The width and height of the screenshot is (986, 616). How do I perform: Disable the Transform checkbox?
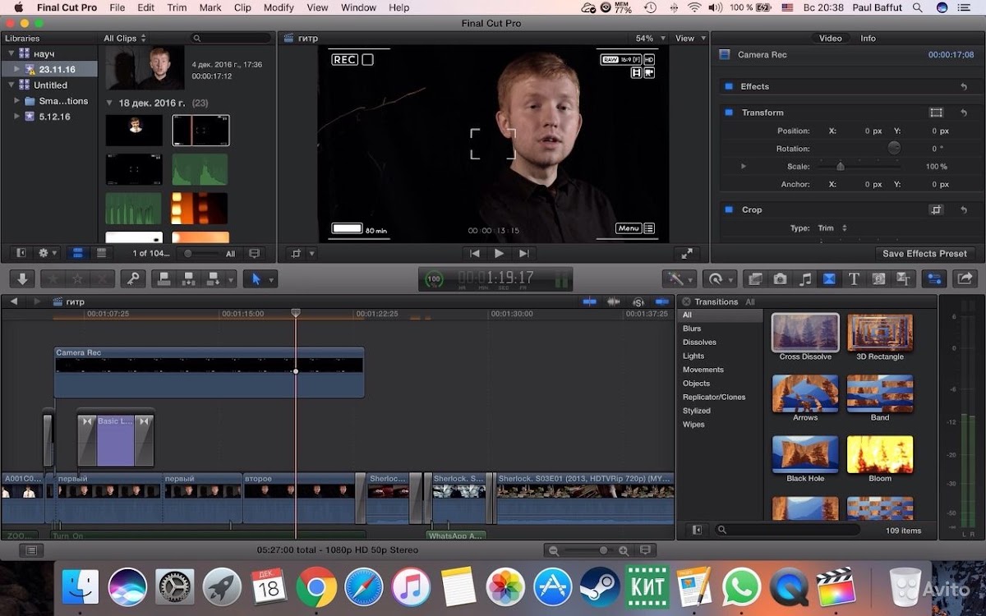[727, 113]
